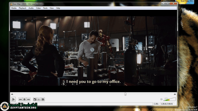Stop playback with the stop button
This screenshot has height=111, width=198.
(x=24, y=99)
